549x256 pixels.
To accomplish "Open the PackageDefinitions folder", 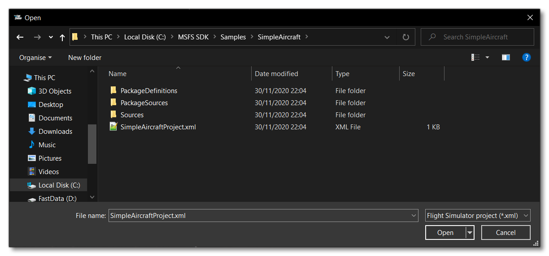I will (x=148, y=91).
